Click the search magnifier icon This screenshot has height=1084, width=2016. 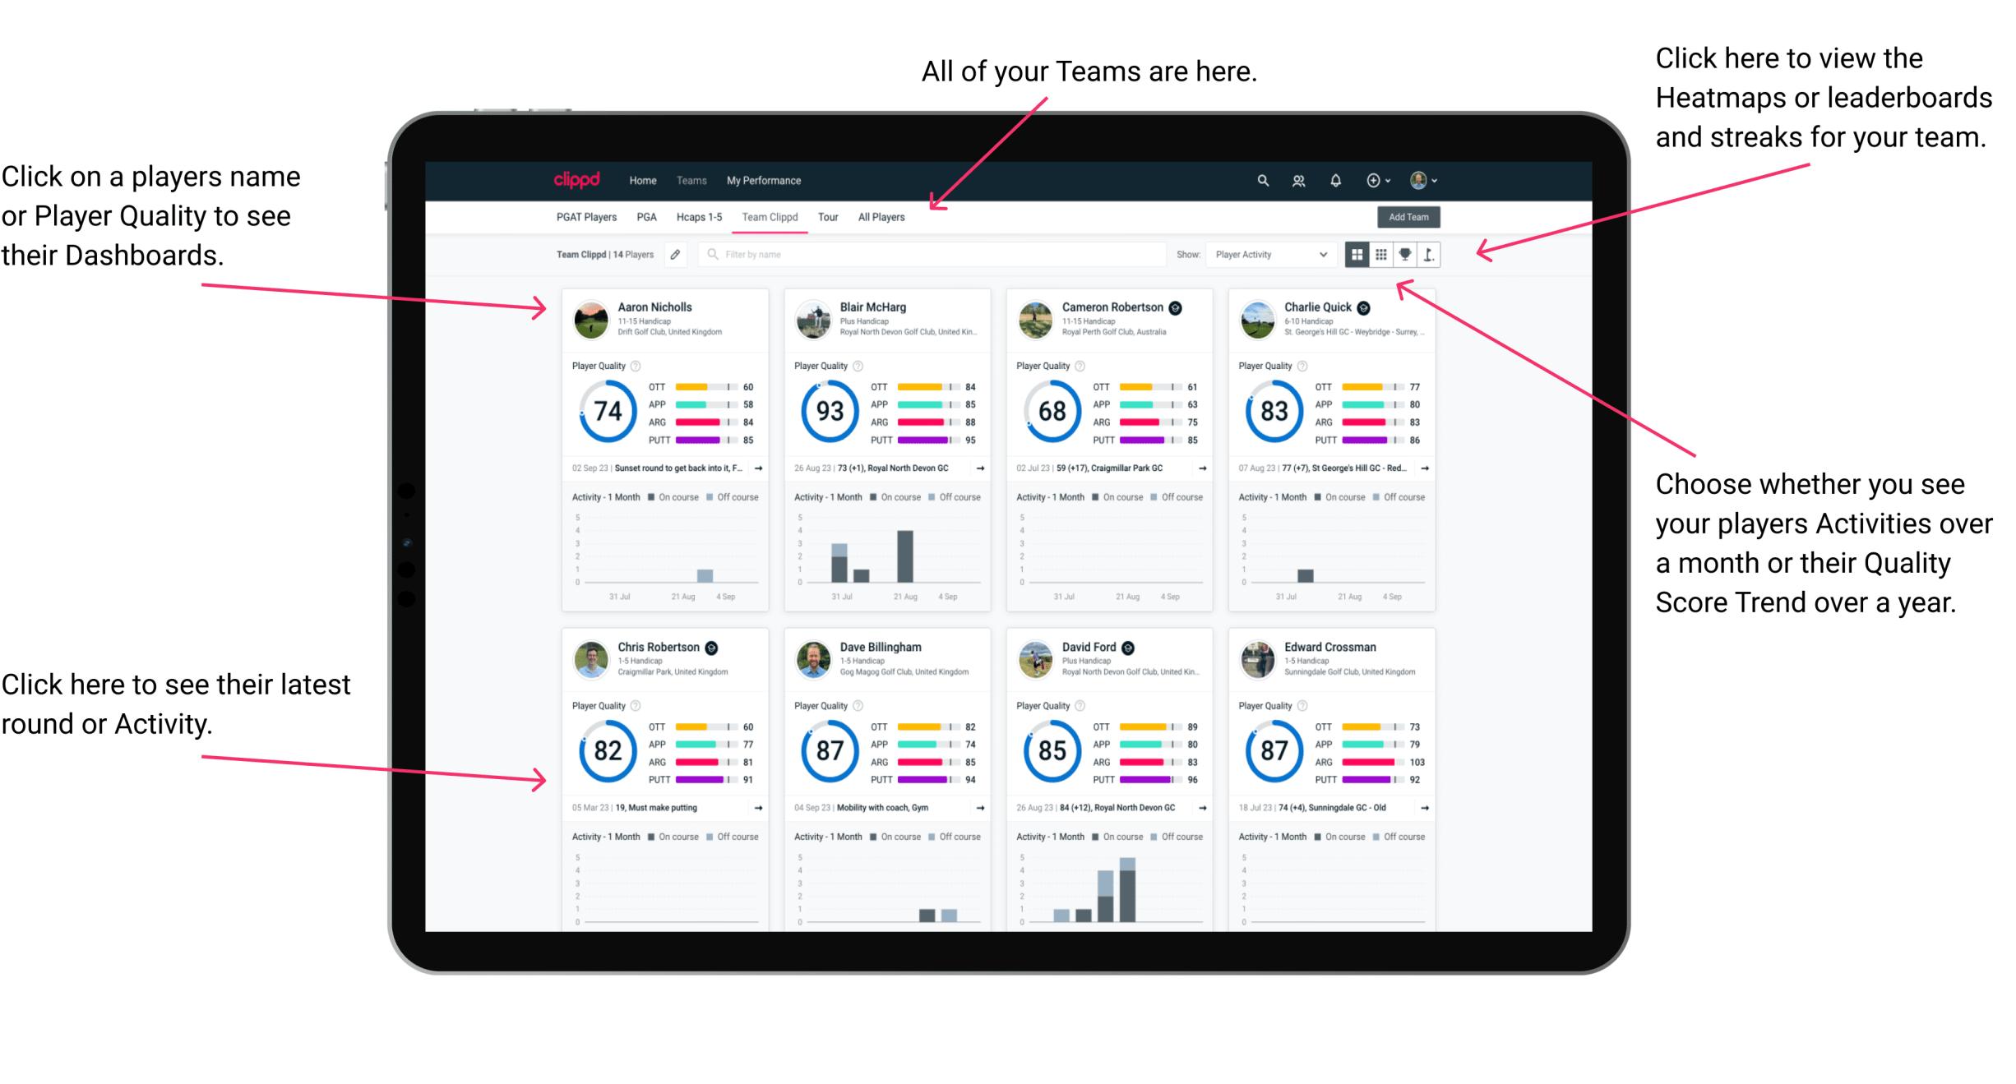[x=1262, y=179]
